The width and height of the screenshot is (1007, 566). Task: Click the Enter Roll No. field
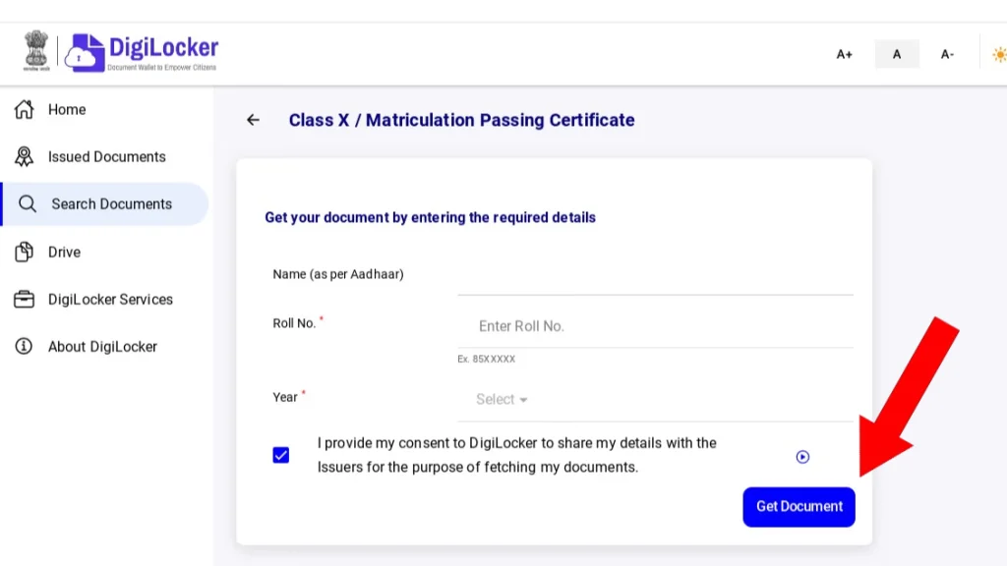point(654,326)
